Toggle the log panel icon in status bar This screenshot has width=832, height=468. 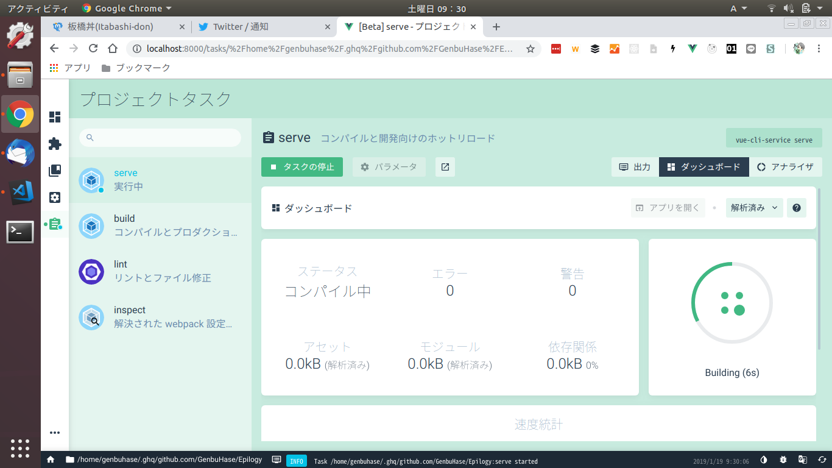(277, 460)
